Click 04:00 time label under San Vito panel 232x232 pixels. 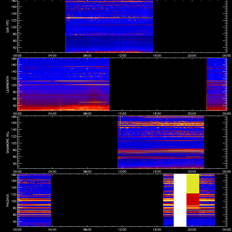(x=52, y=56)
